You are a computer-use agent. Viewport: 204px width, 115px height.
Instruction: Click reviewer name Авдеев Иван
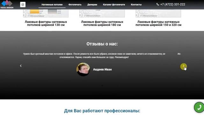pos(102,69)
